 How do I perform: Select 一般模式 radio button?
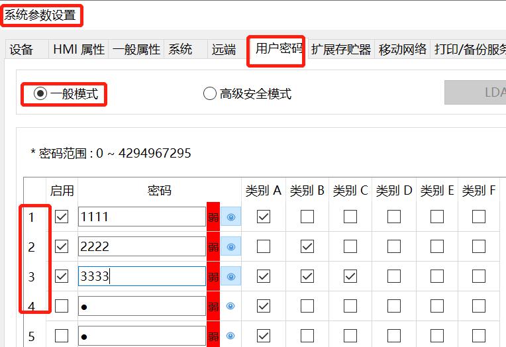coord(40,93)
